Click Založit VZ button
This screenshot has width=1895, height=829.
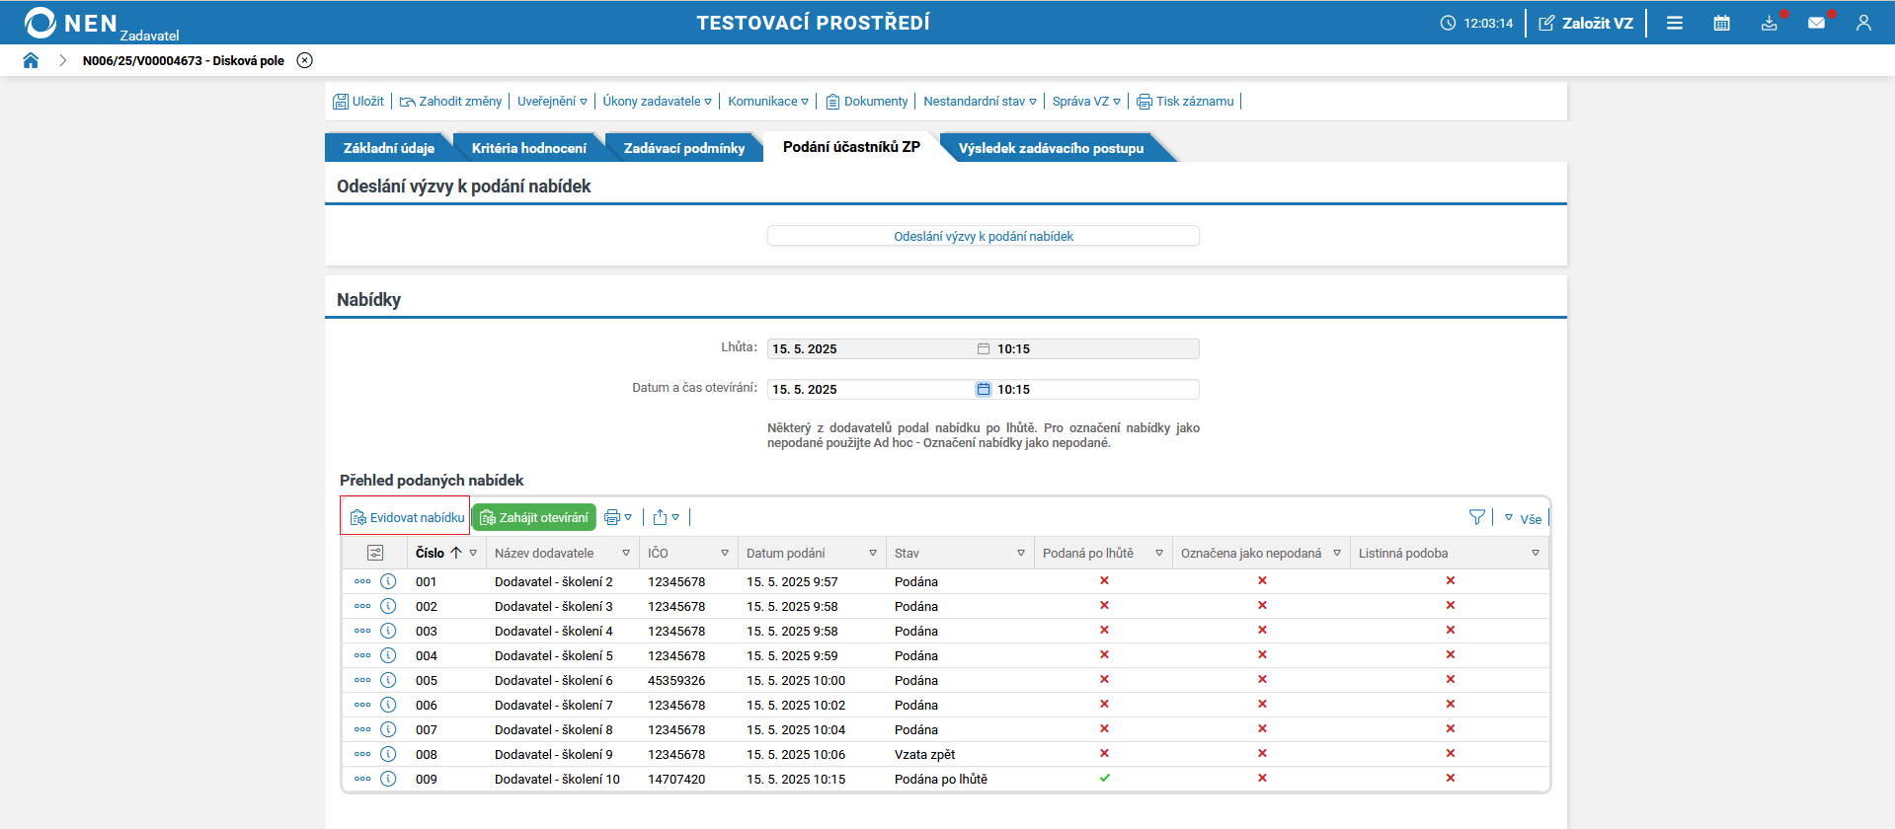tap(1586, 23)
